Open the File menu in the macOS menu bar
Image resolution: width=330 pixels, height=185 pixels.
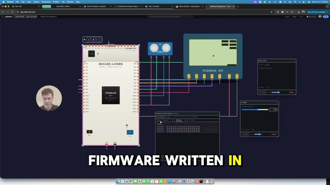click(x=17, y=2)
